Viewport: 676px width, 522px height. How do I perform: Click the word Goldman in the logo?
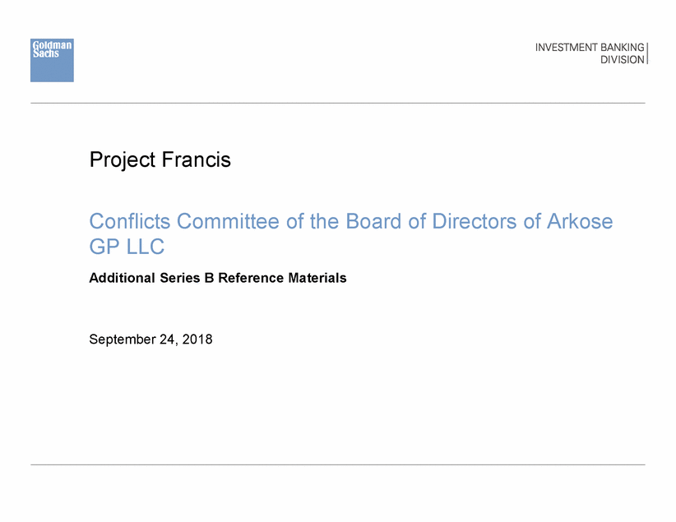[x=52, y=44]
